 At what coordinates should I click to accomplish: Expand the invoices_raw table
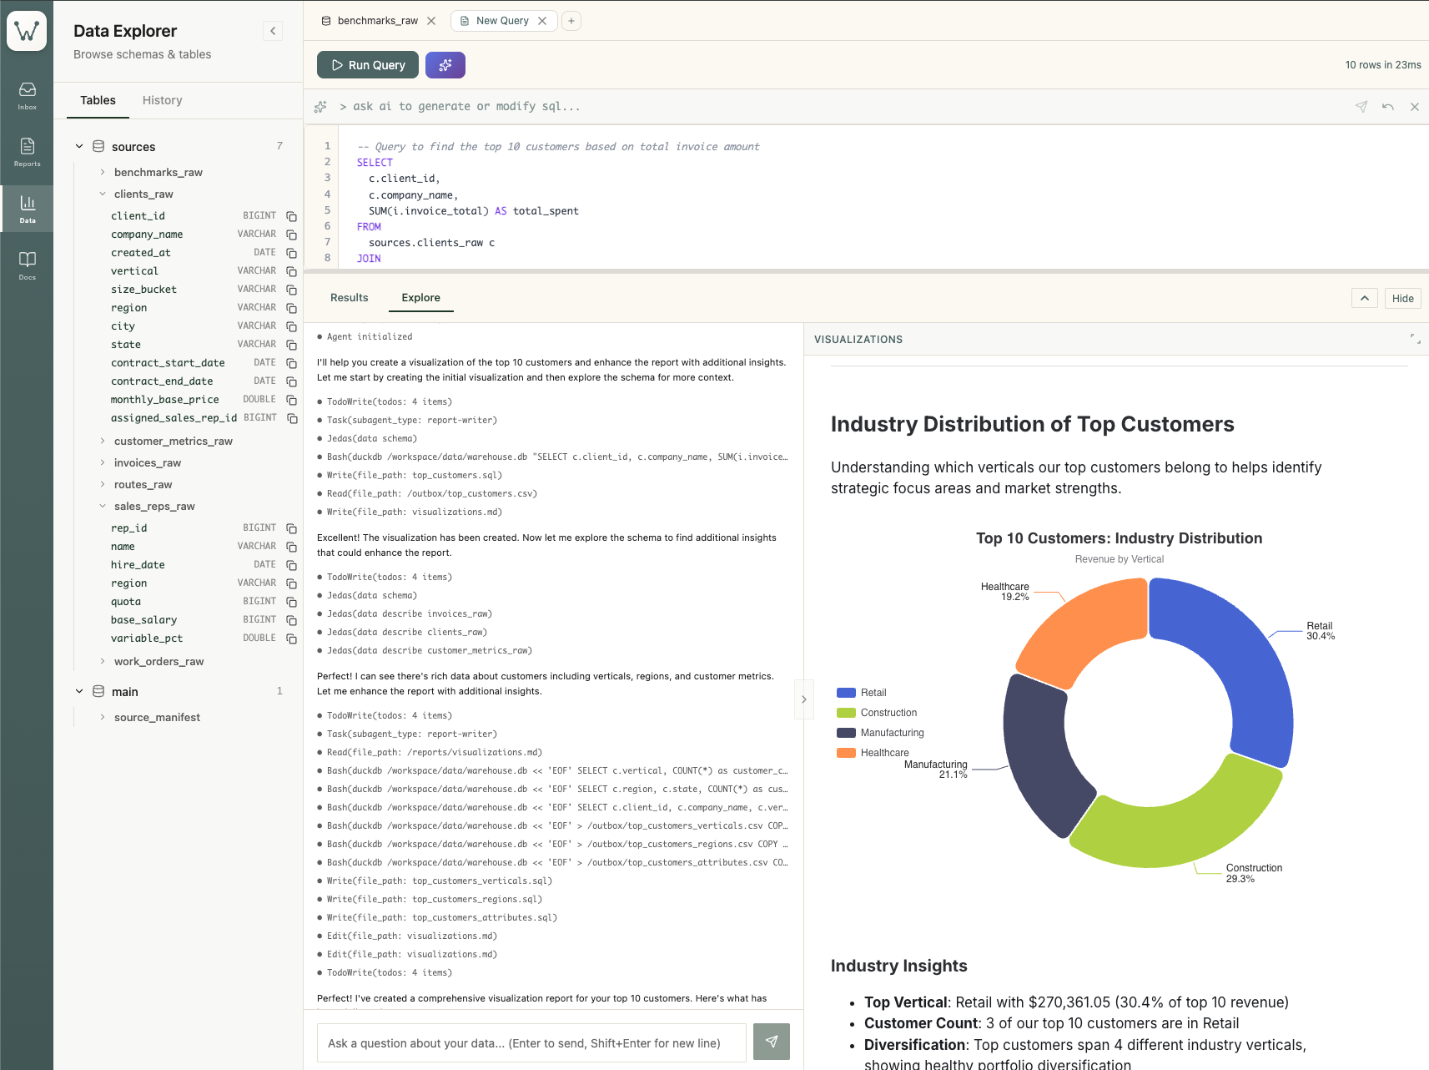point(147,463)
